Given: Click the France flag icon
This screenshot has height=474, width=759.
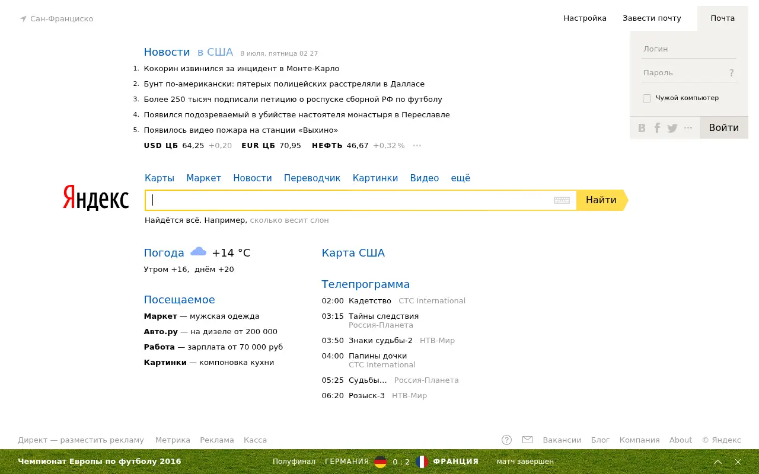Looking at the screenshot, I should pos(422,462).
